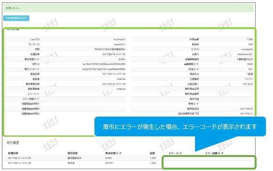
Task: Select the 金融機関コード value 0005
Action: point(250,64)
